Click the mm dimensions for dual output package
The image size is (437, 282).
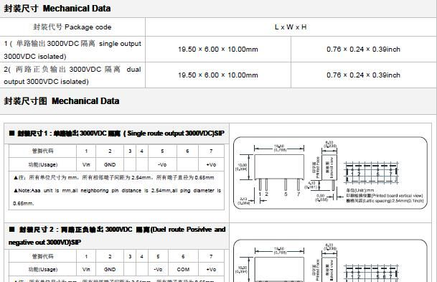(x=218, y=75)
